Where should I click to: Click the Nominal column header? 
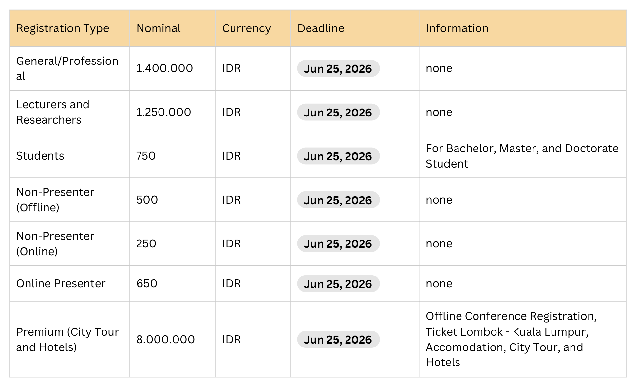tap(159, 28)
